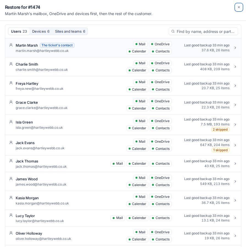Click the user icon beside Grace Clarke
The image size is (246, 247).
tap(11, 102)
